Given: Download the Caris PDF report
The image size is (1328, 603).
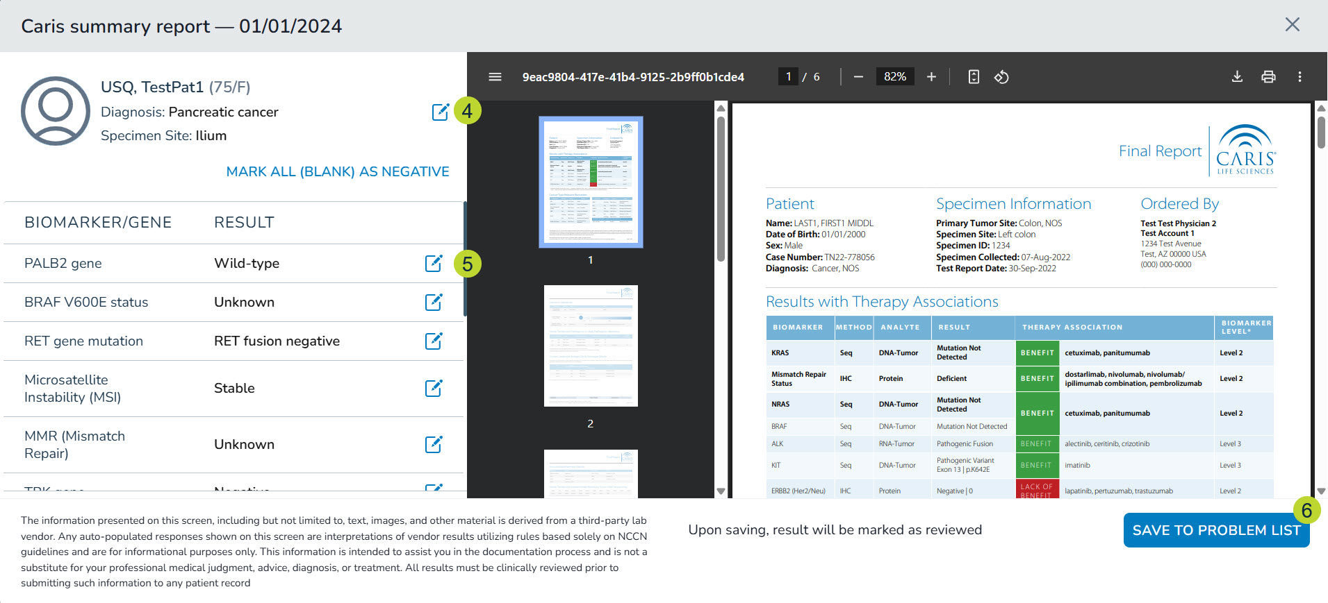Looking at the screenshot, I should coord(1237,77).
